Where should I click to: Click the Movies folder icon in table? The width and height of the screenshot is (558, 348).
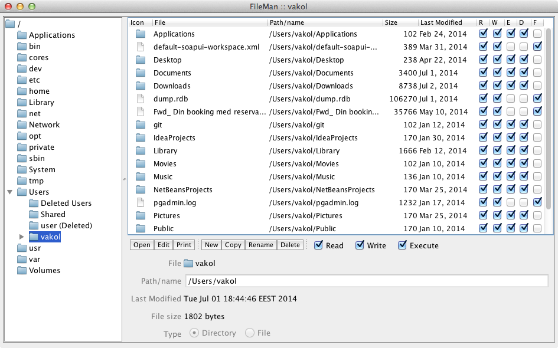141,164
